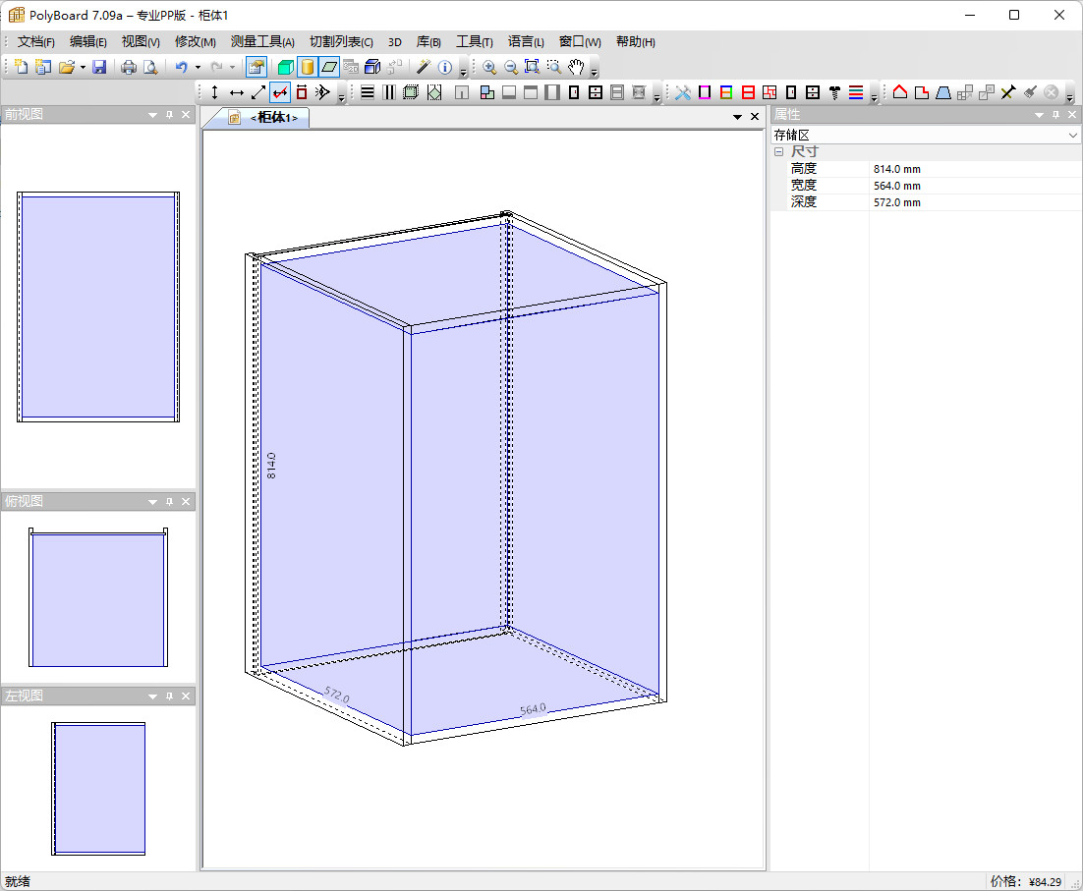Image resolution: width=1083 pixels, height=891 pixels.
Task: Click the vertical dimension arrow icon
Action: coord(215,92)
